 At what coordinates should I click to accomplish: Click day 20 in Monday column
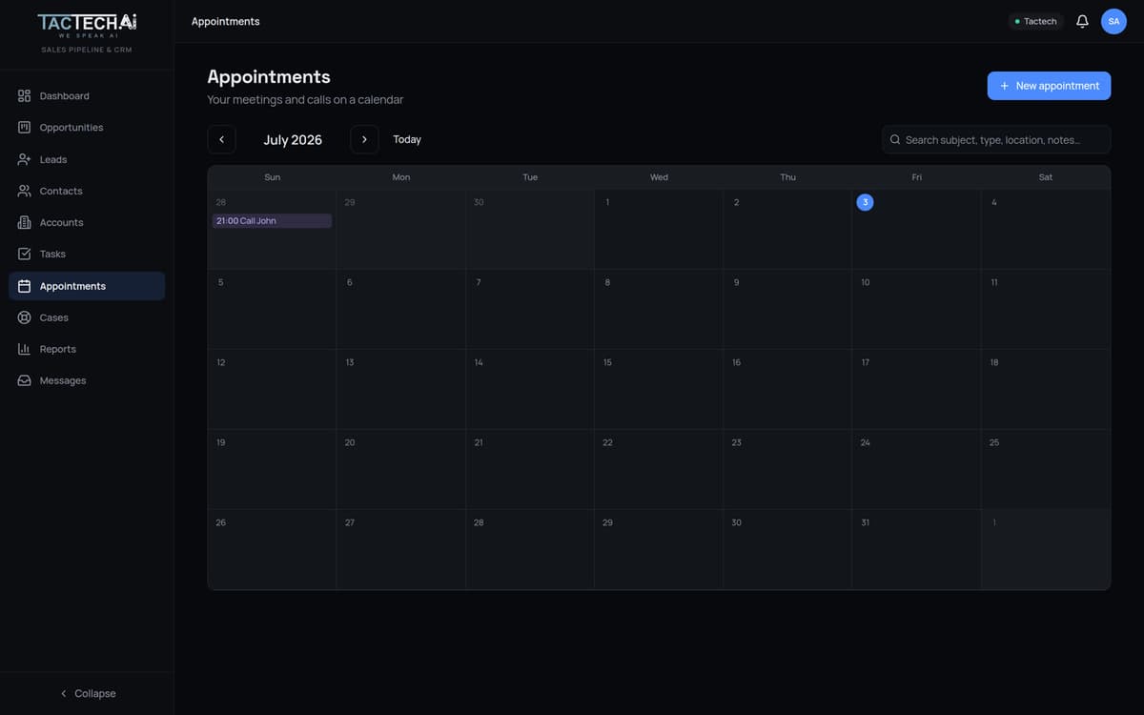pyautogui.click(x=400, y=469)
